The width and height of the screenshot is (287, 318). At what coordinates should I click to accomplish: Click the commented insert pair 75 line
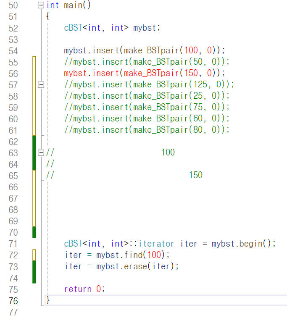tap(147, 107)
